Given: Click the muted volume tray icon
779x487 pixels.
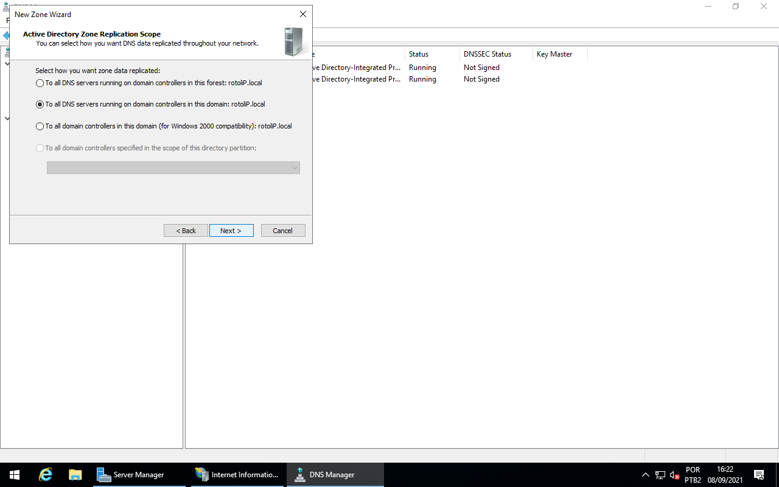Looking at the screenshot, I should pyautogui.click(x=674, y=475).
